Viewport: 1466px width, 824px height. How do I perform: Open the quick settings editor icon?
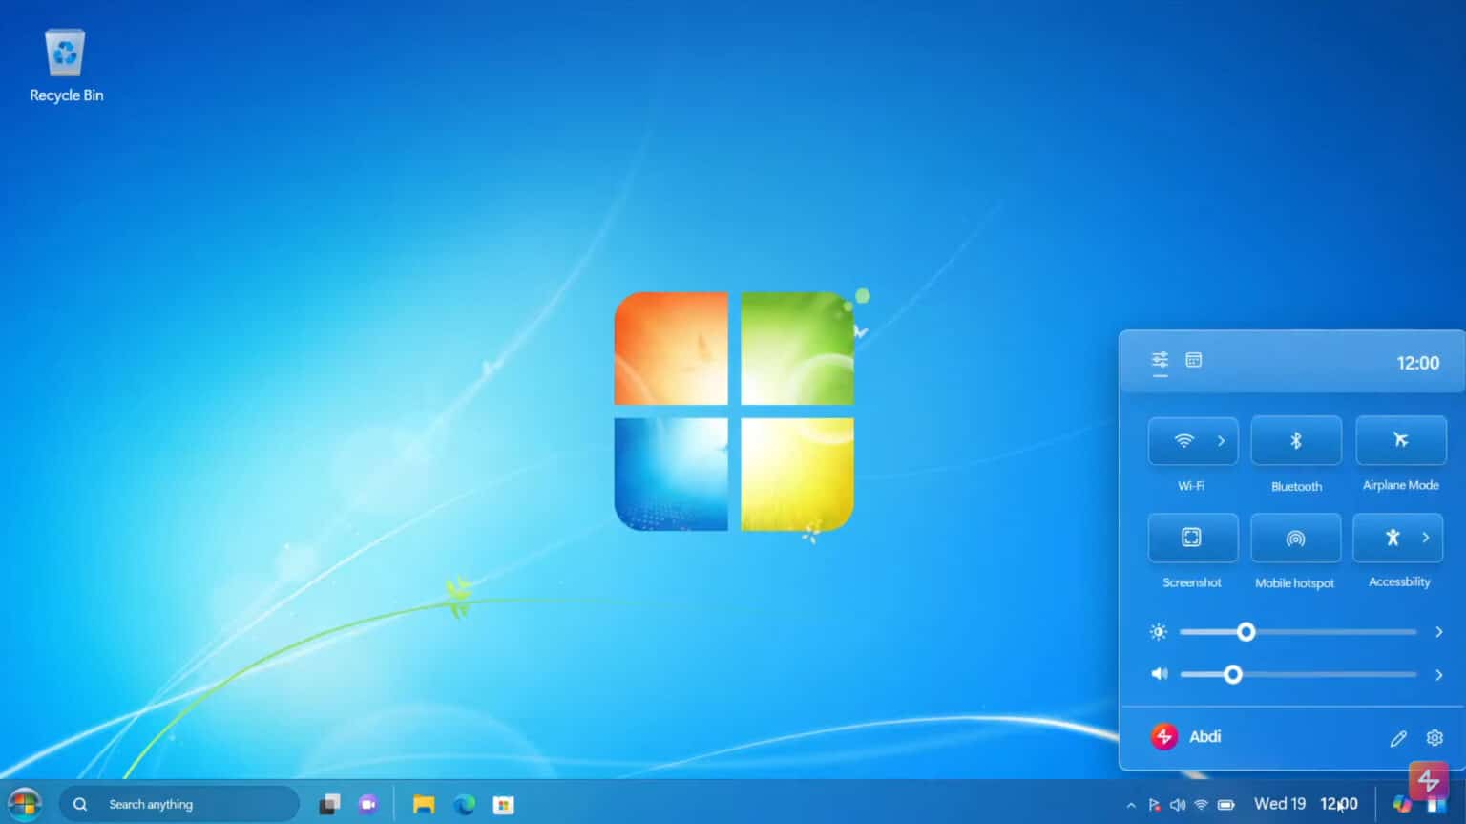click(x=1160, y=361)
